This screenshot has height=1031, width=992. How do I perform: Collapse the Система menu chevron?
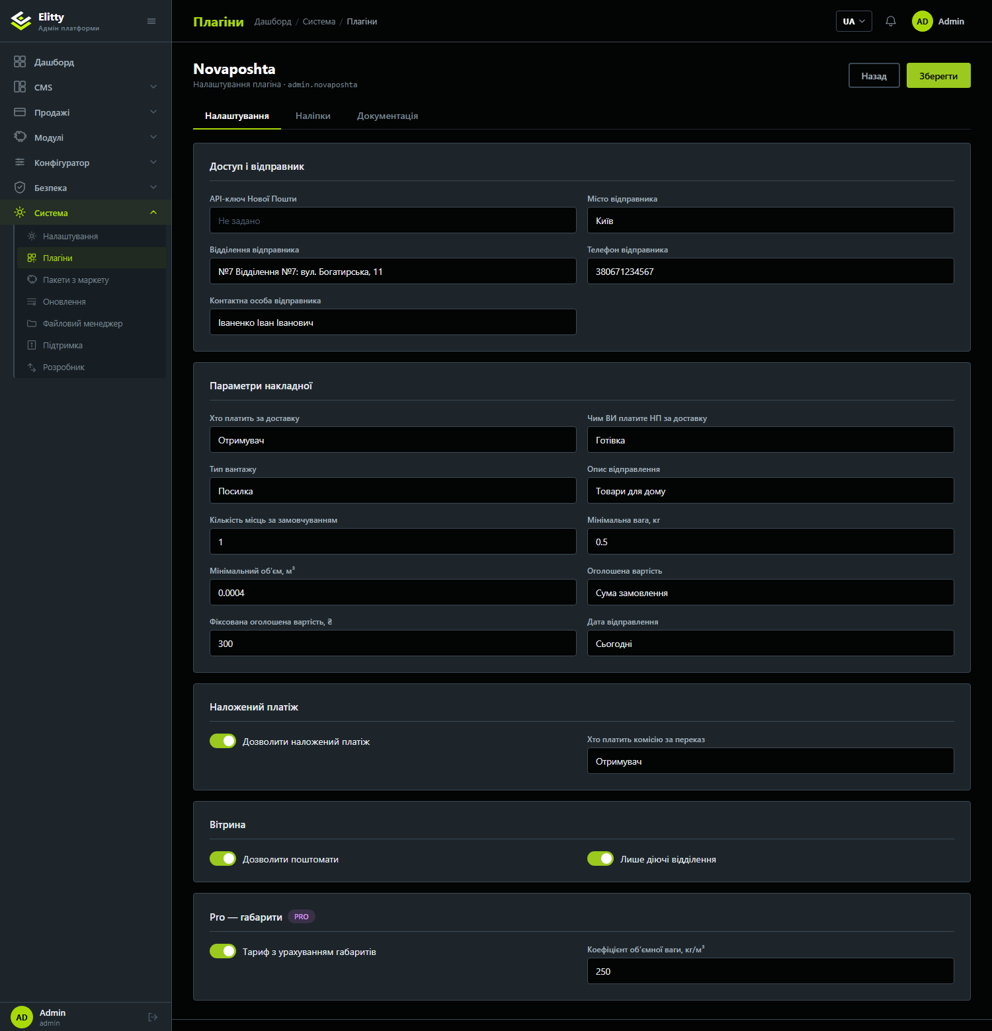(153, 212)
